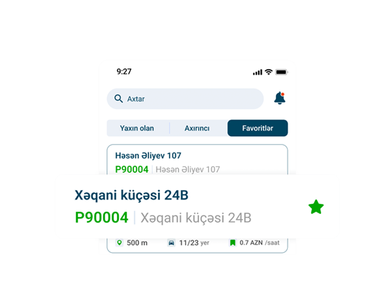Select the Favoritlər tab
Screen dimensions: 391x302
point(258,128)
